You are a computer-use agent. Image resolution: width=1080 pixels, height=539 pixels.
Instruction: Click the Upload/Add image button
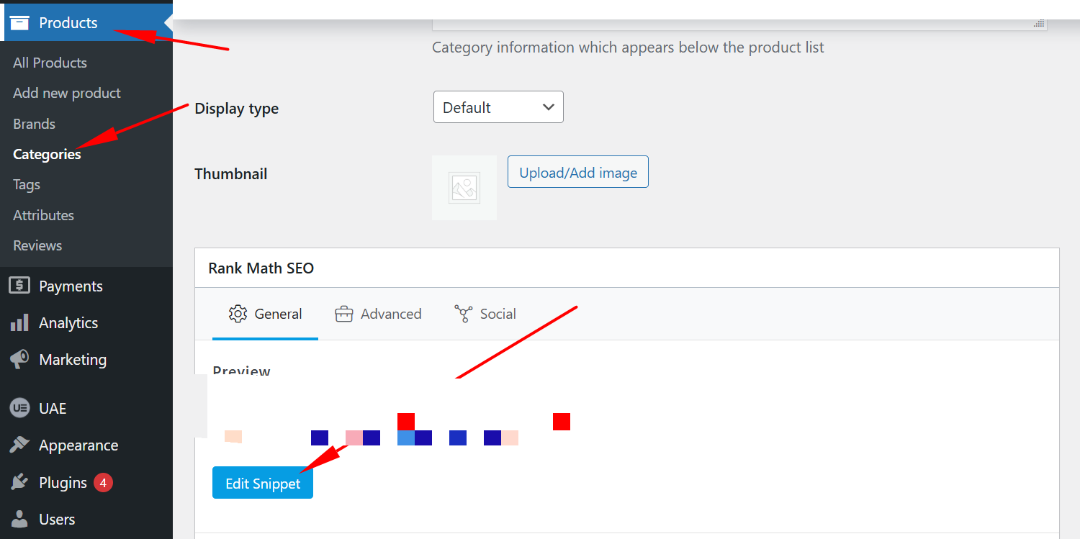pyautogui.click(x=578, y=172)
